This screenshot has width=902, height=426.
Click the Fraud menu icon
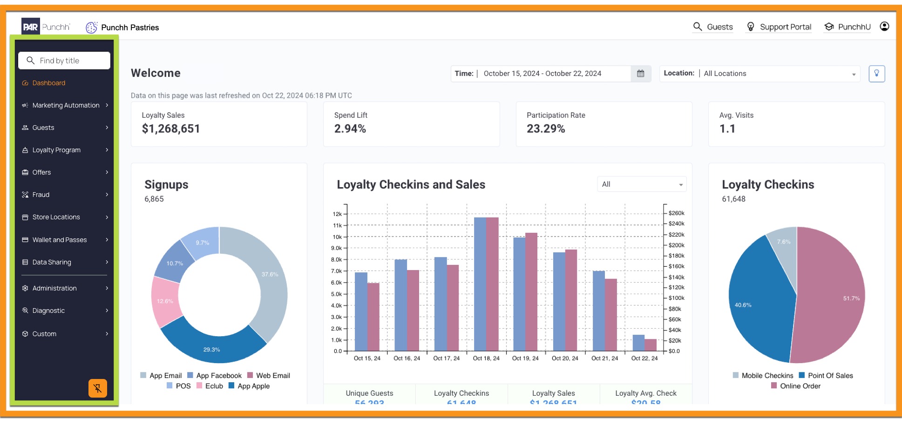pyautogui.click(x=25, y=195)
